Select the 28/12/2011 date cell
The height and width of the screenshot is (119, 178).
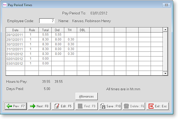coord(15,35)
